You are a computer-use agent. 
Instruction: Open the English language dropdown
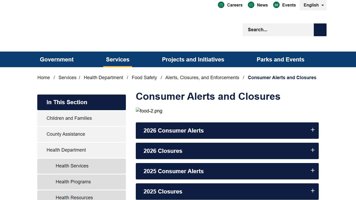tap(313, 5)
